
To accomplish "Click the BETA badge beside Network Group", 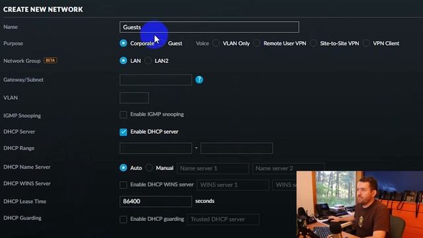I will coord(50,60).
